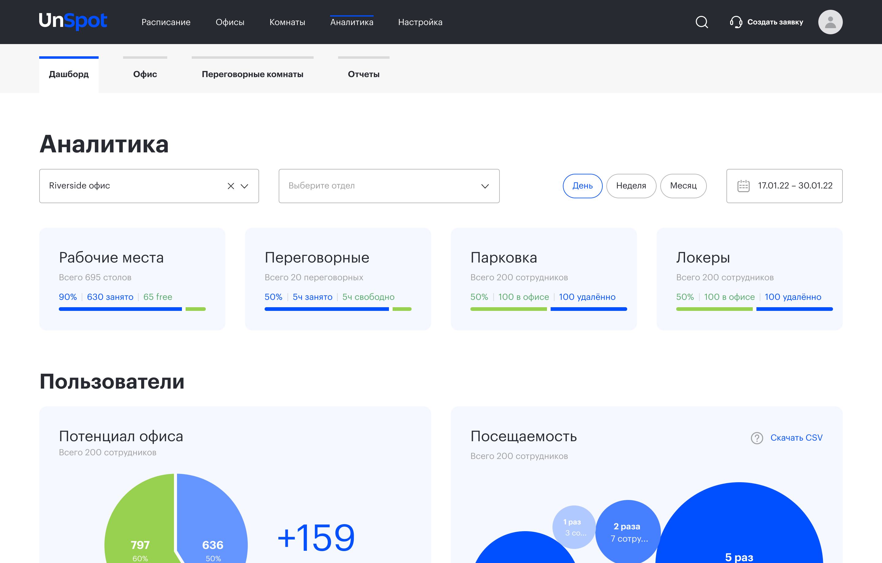Image resolution: width=882 pixels, height=563 pixels.
Task: Click the 5ч свободно value
Action: [368, 297]
